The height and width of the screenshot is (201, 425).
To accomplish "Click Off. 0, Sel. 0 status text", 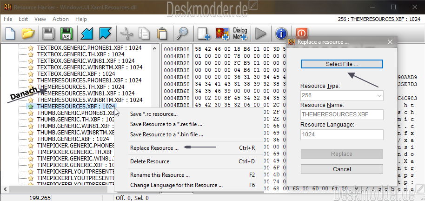I will [x=132, y=198].
